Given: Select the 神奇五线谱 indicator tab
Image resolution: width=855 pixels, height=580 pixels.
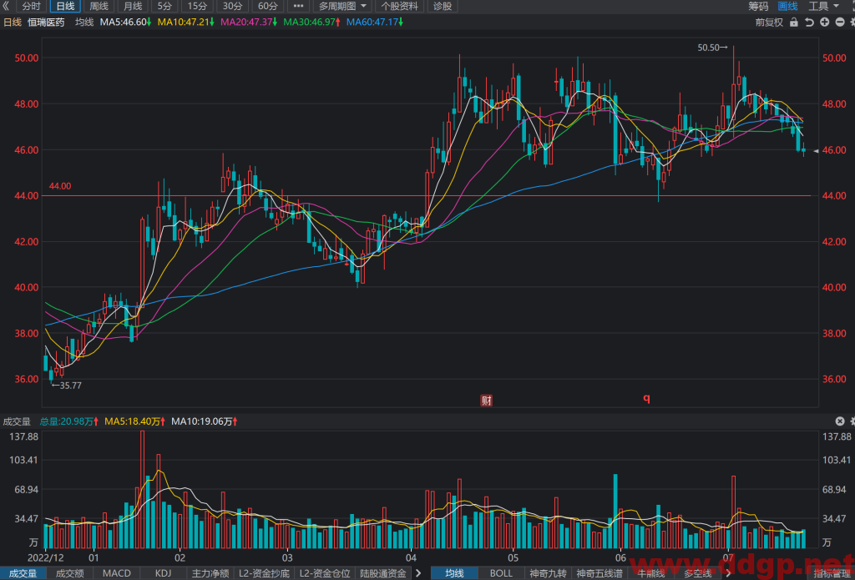Looking at the screenshot, I should click(600, 573).
